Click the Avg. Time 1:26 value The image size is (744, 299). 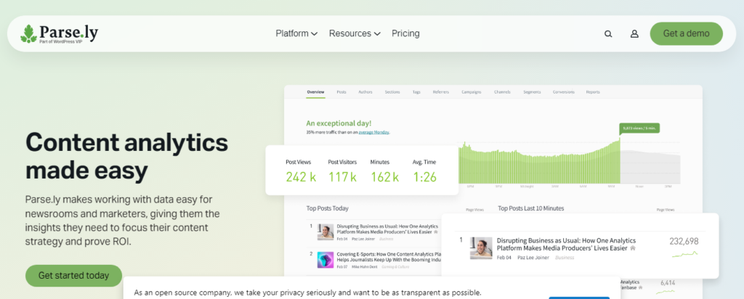click(x=424, y=177)
